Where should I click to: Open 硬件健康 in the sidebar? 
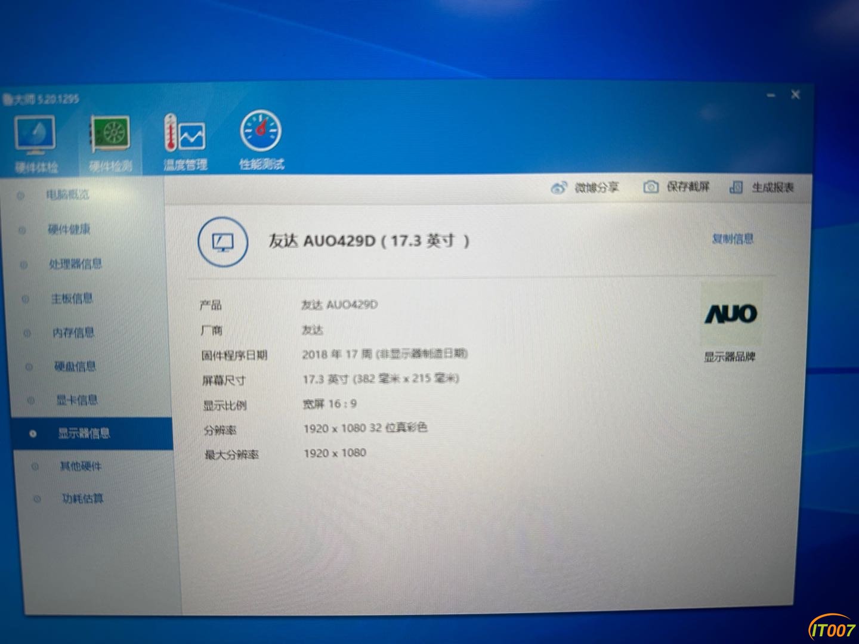(x=69, y=230)
